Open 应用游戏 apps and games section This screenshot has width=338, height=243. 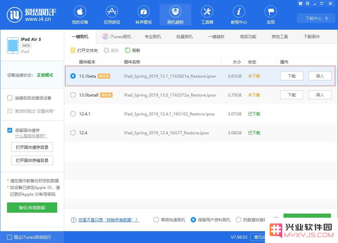(112, 11)
